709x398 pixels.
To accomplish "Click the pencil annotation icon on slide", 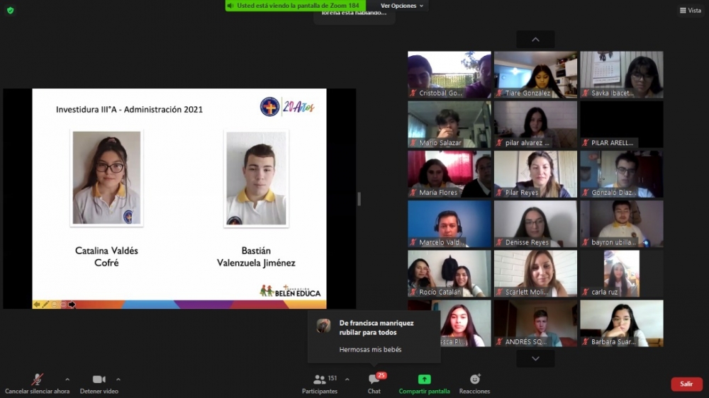I will coord(45,305).
